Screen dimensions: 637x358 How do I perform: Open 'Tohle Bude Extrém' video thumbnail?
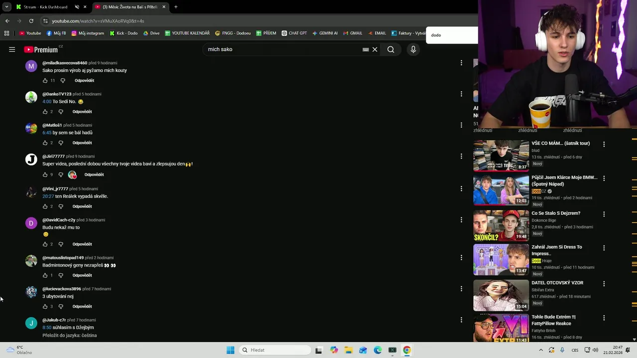pos(501,328)
